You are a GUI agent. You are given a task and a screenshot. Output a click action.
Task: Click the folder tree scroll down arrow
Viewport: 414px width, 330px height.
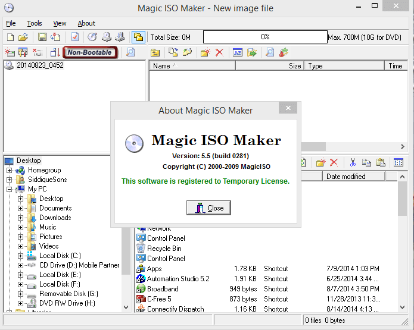pyautogui.click(x=126, y=307)
